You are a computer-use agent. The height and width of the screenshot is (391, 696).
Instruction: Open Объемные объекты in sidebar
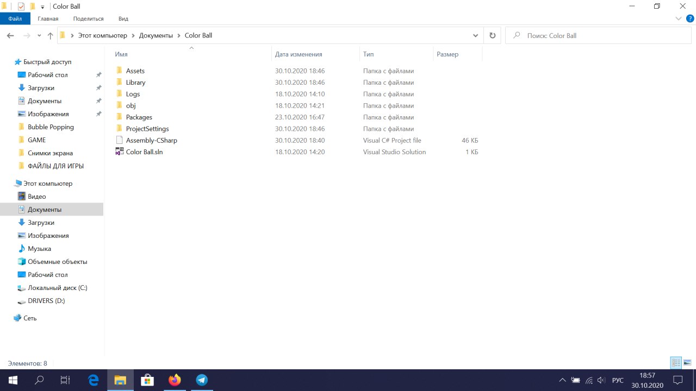coord(57,262)
